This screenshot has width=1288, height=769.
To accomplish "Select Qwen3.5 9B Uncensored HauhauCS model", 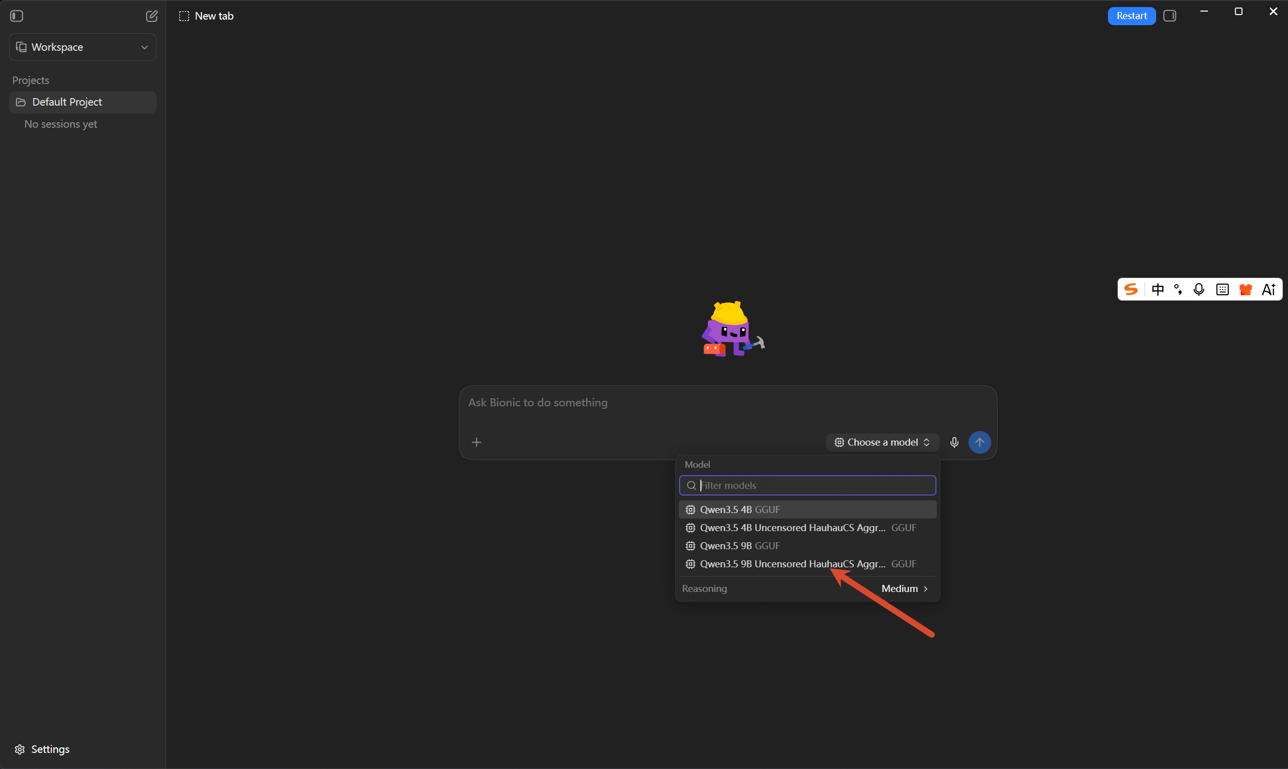I will 808,564.
